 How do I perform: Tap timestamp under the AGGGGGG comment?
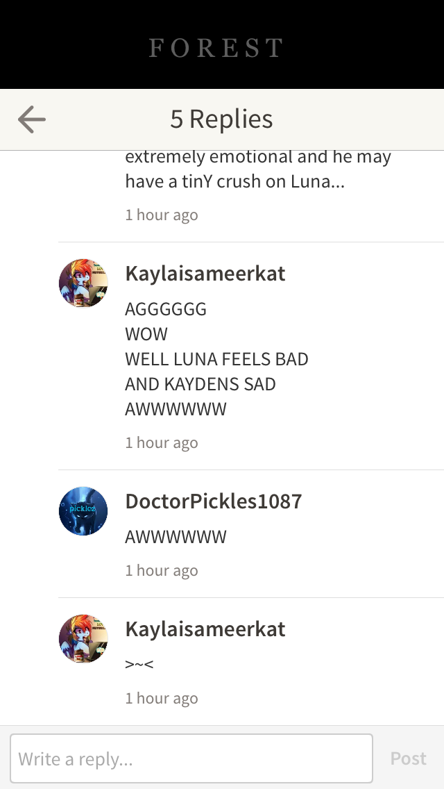tap(162, 443)
